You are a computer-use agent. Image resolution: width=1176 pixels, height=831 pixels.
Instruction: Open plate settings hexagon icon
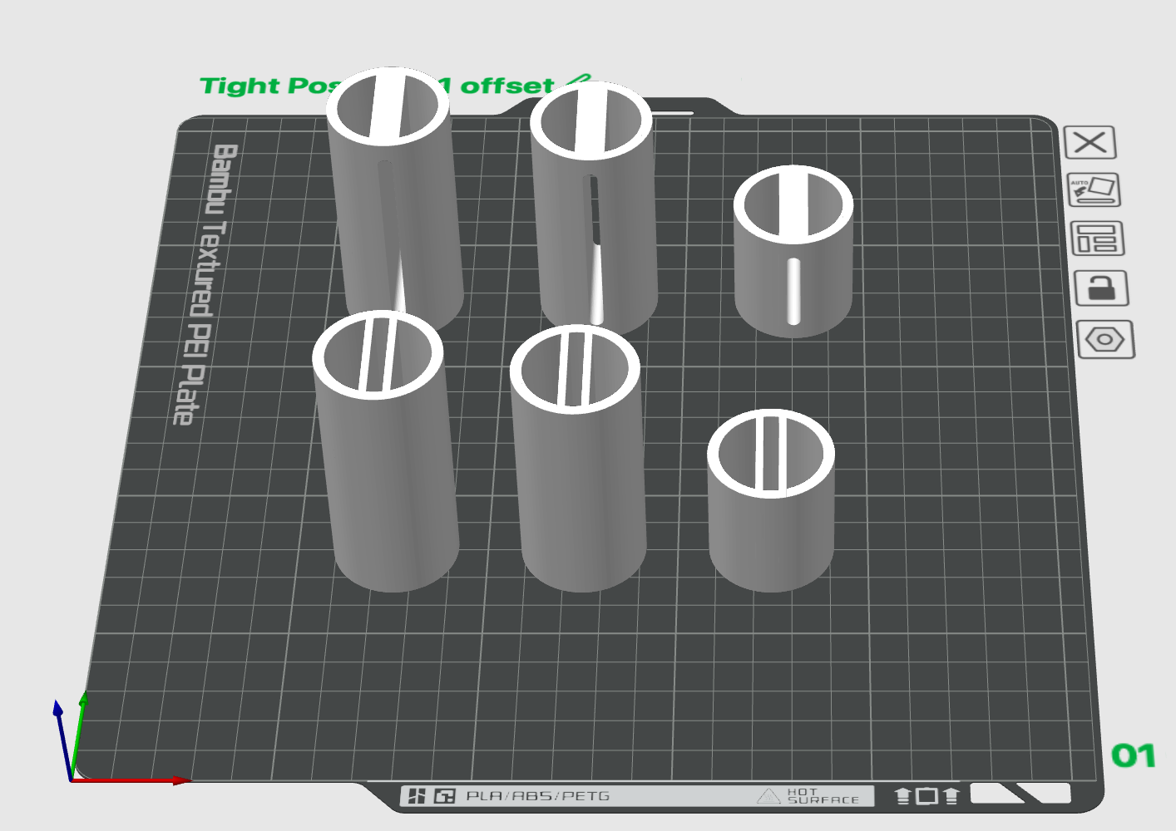click(1105, 340)
